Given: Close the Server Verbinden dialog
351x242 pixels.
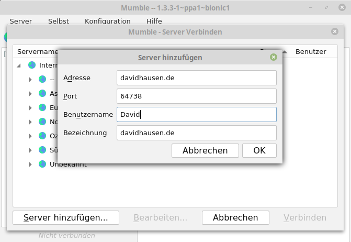Looking at the screenshot, I should pos(335,31).
